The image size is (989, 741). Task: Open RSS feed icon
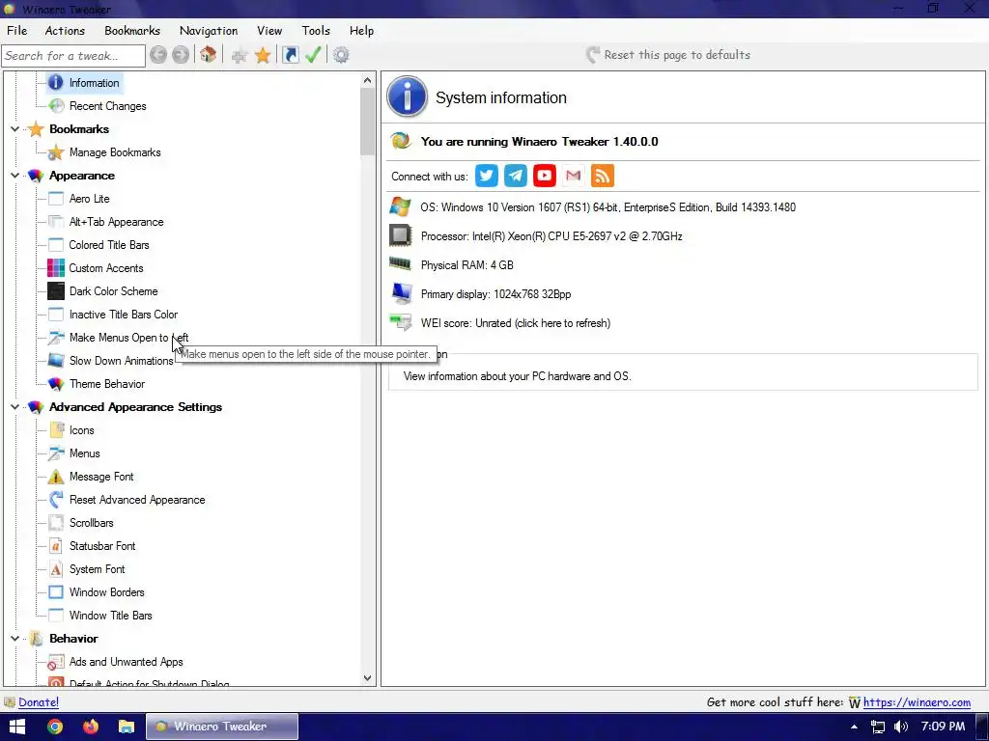click(603, 176)
